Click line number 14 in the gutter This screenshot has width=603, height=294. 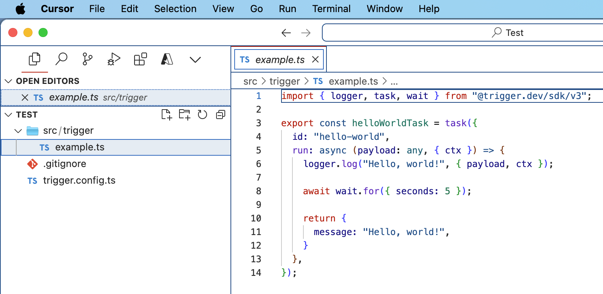point(256,273)
